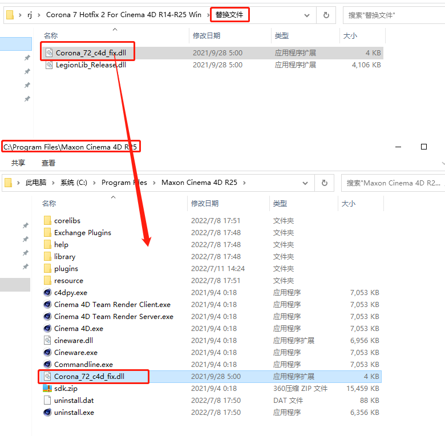The height and width of the screenshot is (436, 445).
Task: Click the Cinema 4D.exe application icon
Action: coord(47,328)
